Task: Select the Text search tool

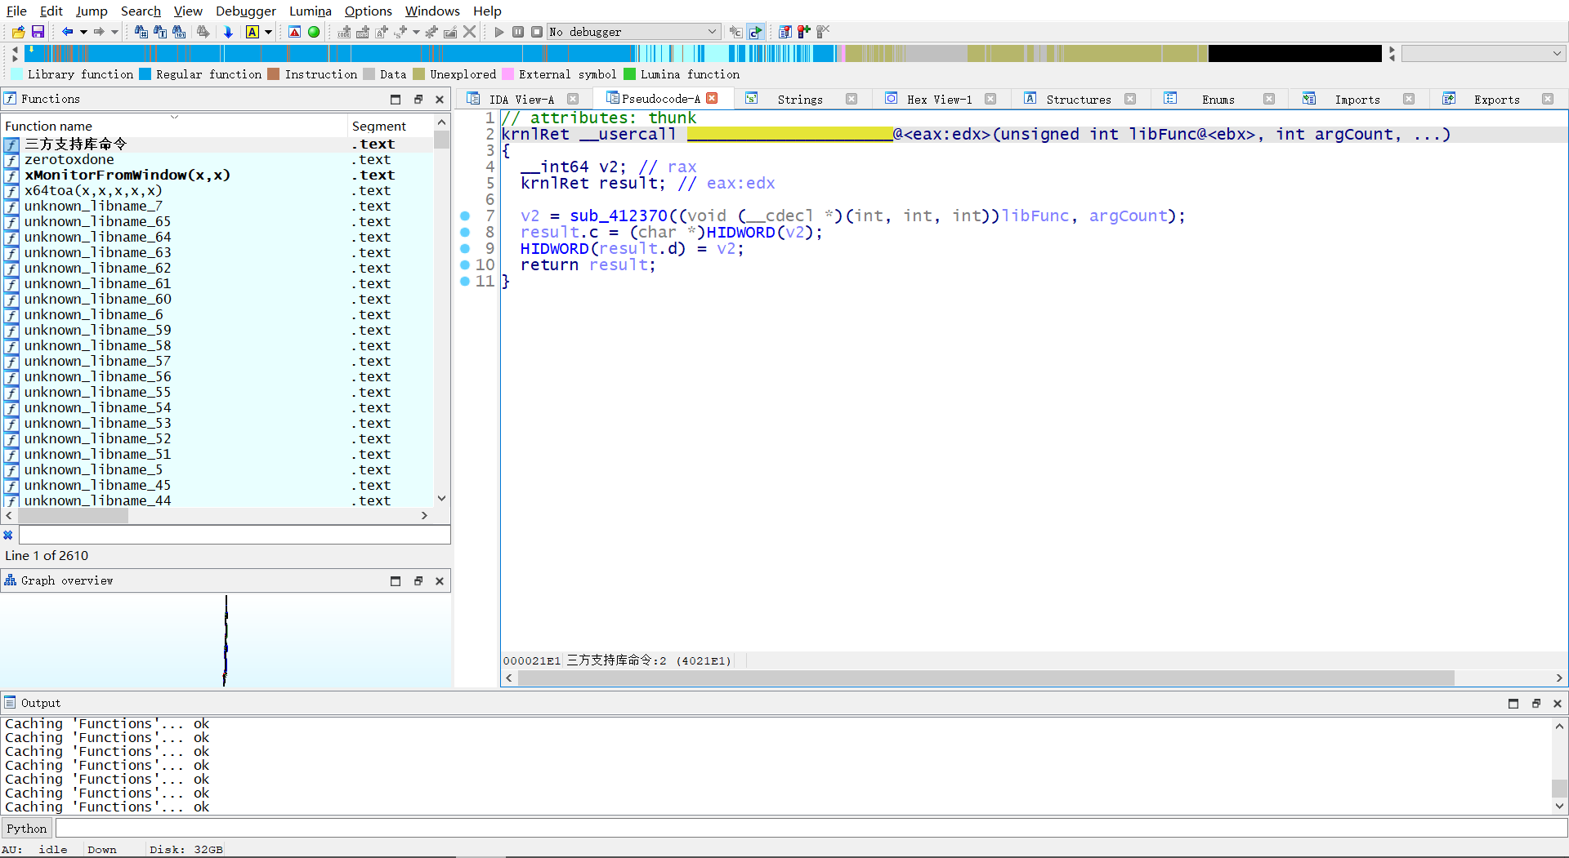Action: 160,32
